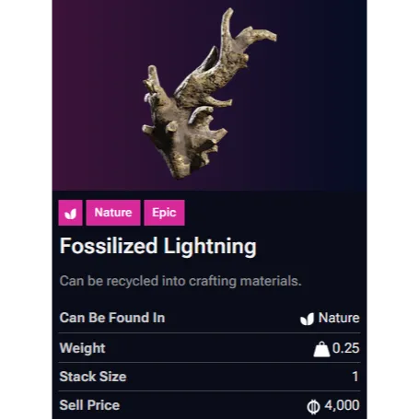The image size is (419, 419).
Task: Click the leaf icon beside Nature value
Action: (308, 319)
